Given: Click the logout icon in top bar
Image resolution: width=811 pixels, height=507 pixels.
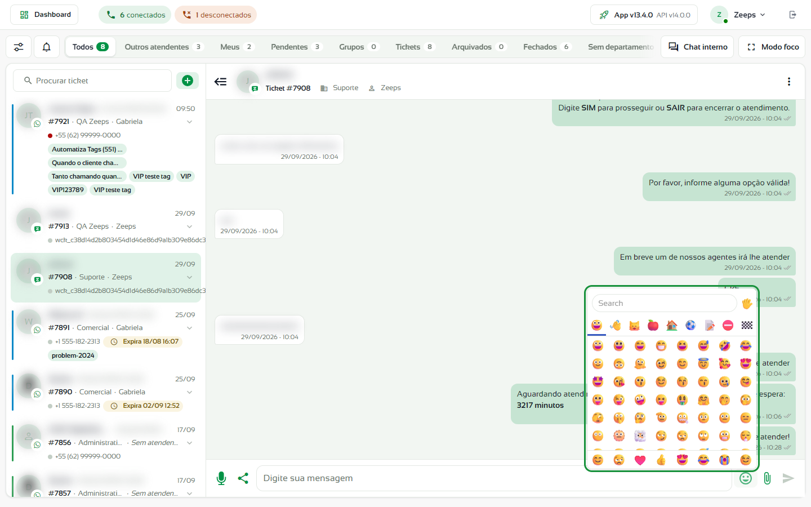Looking at the screenshot, I should click(x=793, y=15).
